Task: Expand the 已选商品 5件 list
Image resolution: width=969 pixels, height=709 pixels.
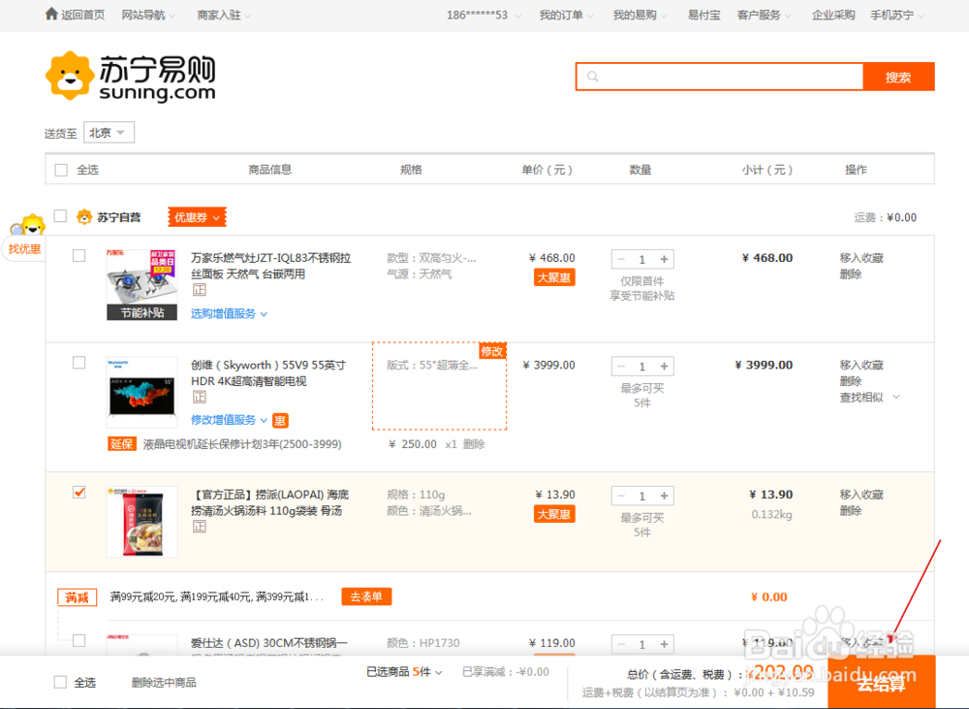Action: coord(404,672)
